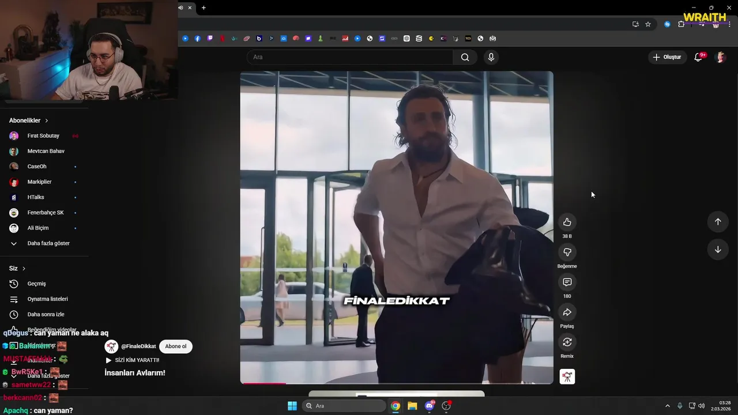Open the Oluştur create menu

click(x=667, y=57)
